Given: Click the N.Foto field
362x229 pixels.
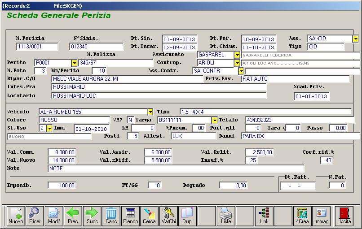Looking at the screenshot, I should click(x=40, y=71).
